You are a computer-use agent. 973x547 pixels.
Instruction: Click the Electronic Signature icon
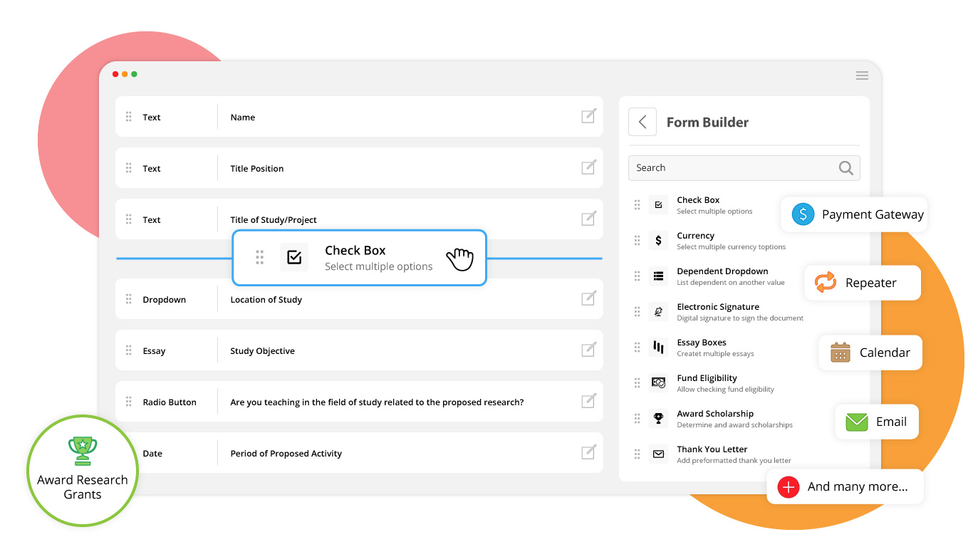click(x=658, y=312)
